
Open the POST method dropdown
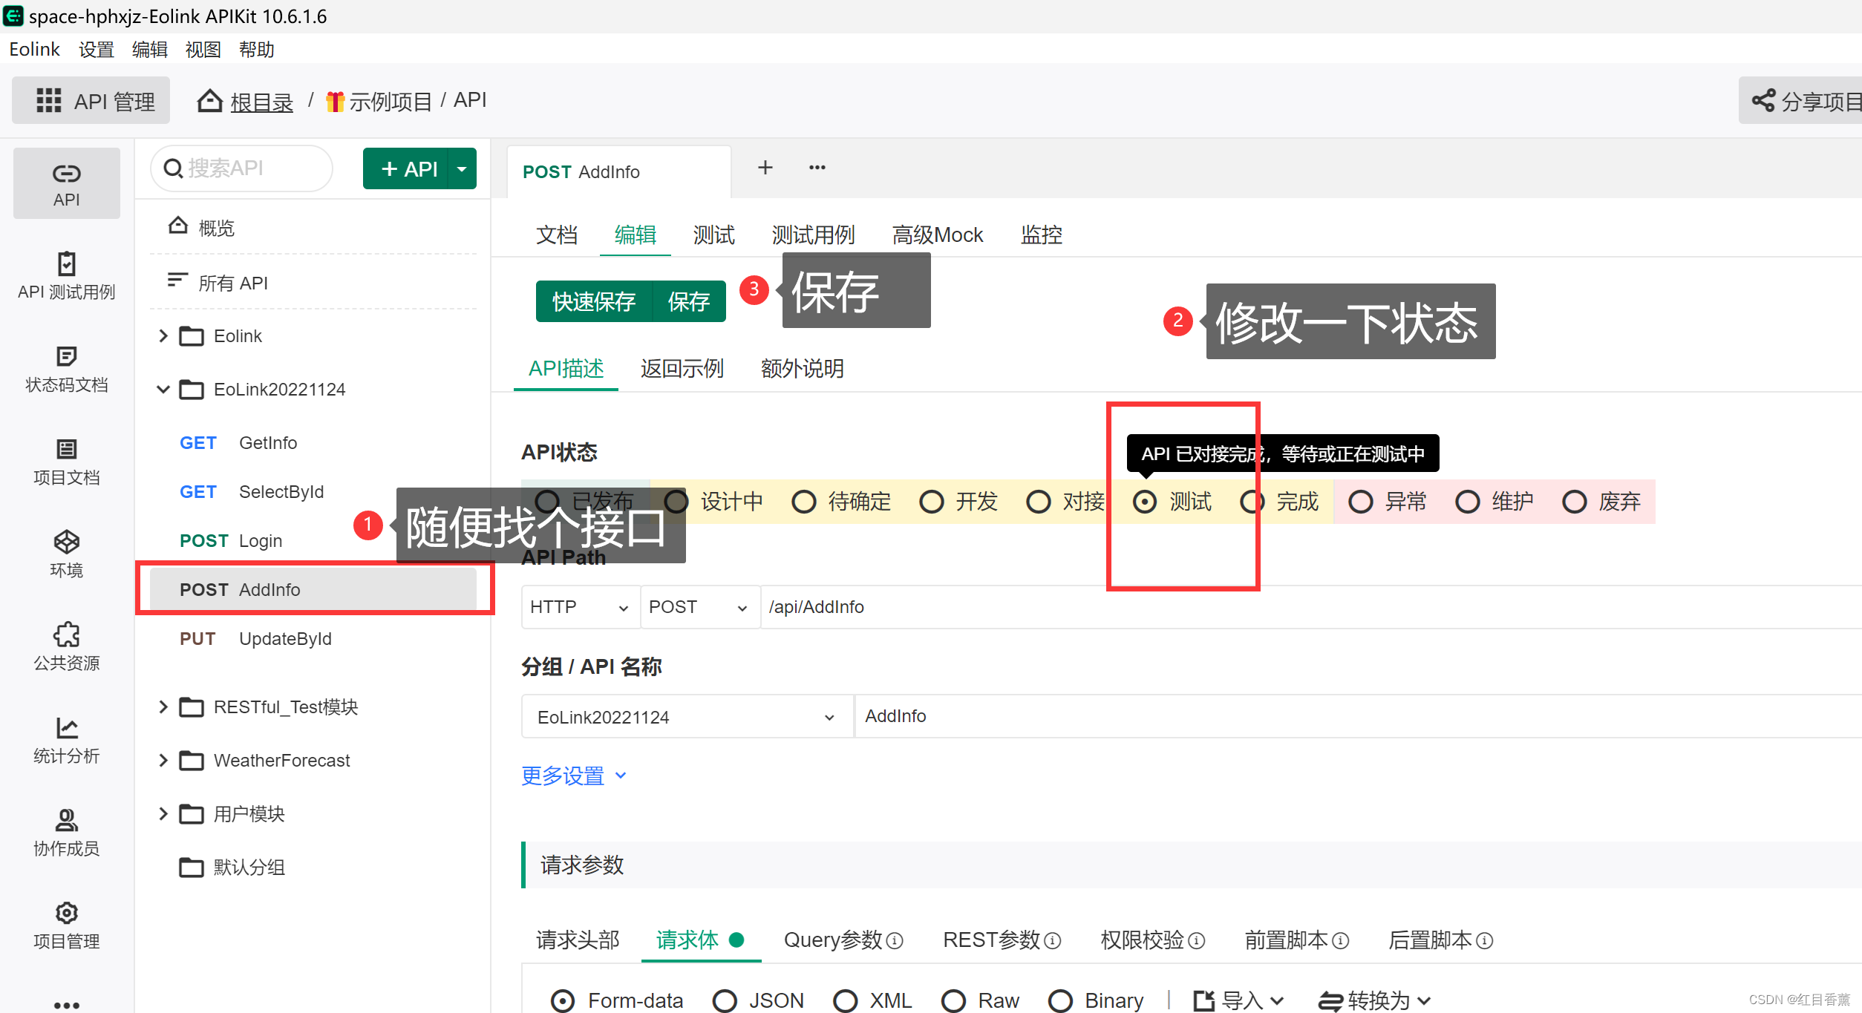point(698,608)
